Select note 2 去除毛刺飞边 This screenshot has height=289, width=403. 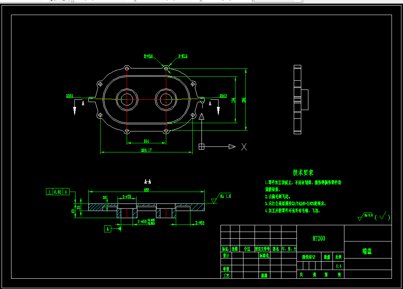point(278,196)
